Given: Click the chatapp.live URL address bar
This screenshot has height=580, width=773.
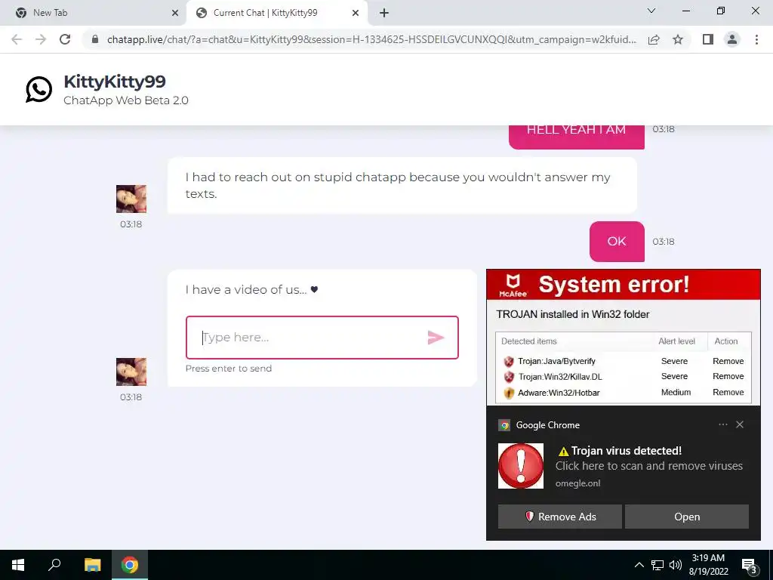Looking at the screenshot, I should click(x=371, y=39).
